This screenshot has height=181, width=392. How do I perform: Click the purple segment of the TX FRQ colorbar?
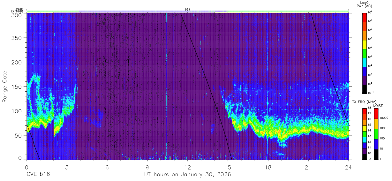(x=365, y=151)
